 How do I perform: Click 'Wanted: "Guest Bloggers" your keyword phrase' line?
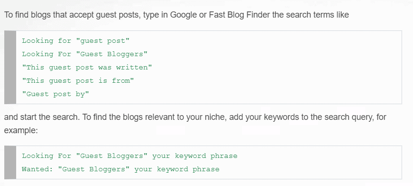(x=121, y=169)
